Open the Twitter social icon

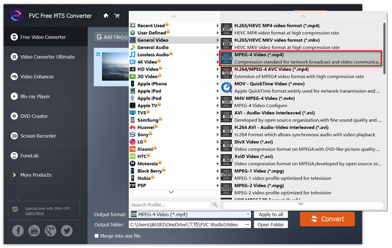click(x=67, y=231)
